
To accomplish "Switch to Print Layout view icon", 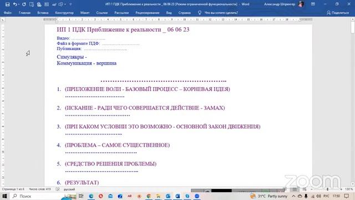I will click(x=295, y=189).
